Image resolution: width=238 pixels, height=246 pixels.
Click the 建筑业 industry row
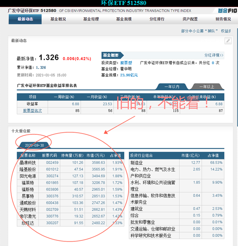(x=177, y=209)
